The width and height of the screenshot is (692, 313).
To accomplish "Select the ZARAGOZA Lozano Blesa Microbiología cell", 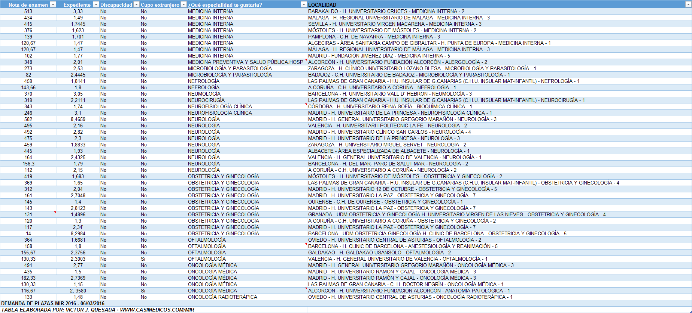I will click(x=500, y=68).
